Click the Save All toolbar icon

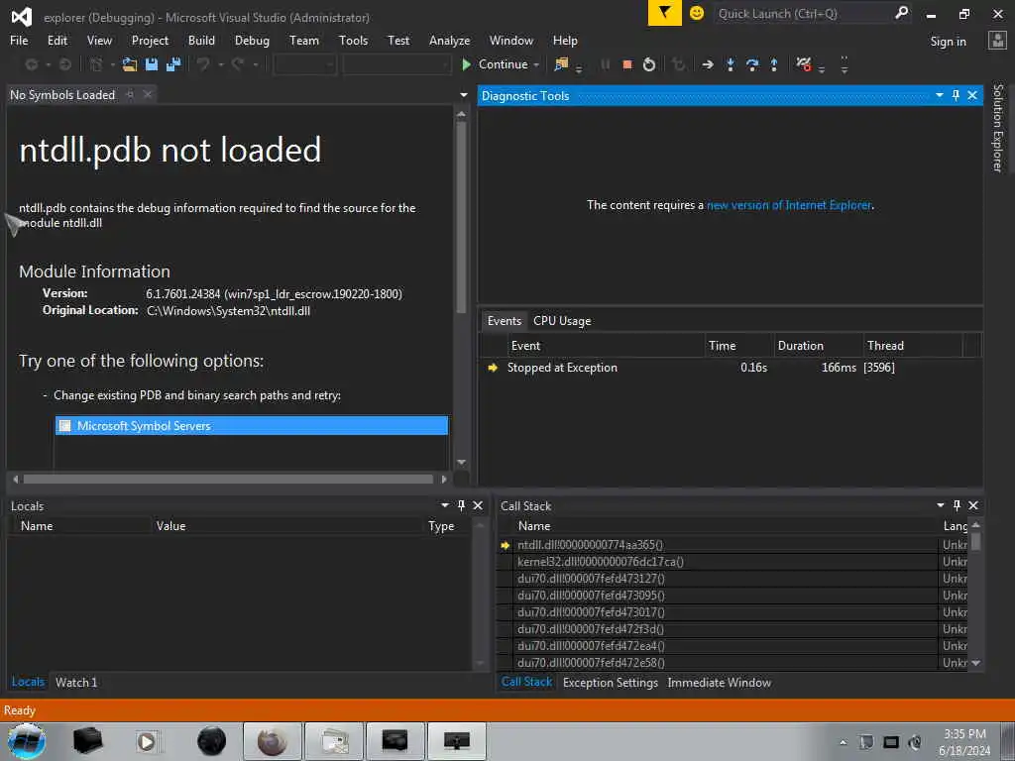173,64
